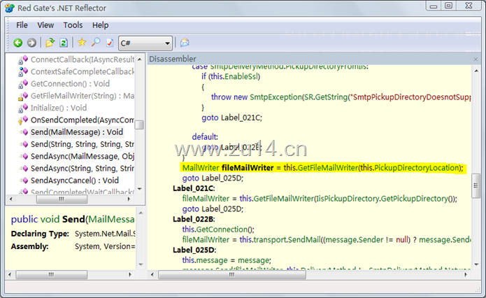Click the tree panel scroll-up arrow

pyautogui.click(x=139, y=59)
